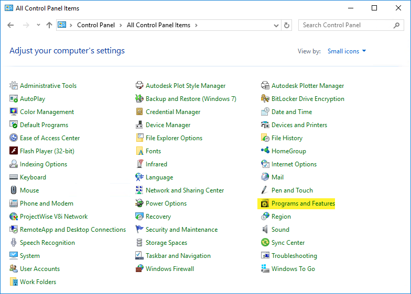The width and height of the screenshot is (411, 294).
Task: Open the recent locations dropdown arrow
Action: point(38,25)
